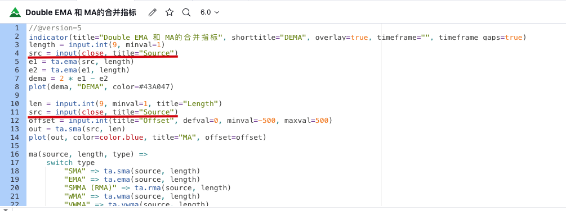Viewport: 566px width, 211px height.
Task: Select line number 4 in gutter
Action: point(16,53)
